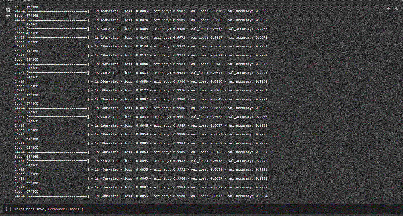The height and width of the screenshot is (216, 403).
Task: Click the '28ms/step' timing text
Action: click(109, 117)
